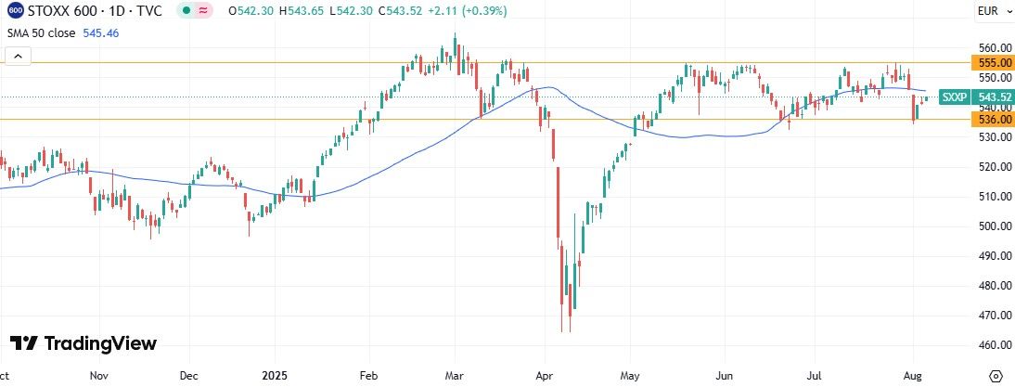1015x387 pixels.
Task: Click the SXXP price label tag
Action: (x=954, y=97)
